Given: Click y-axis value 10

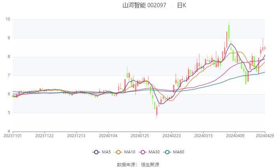Looking at the screenshot, I should (x=8, y=19).
